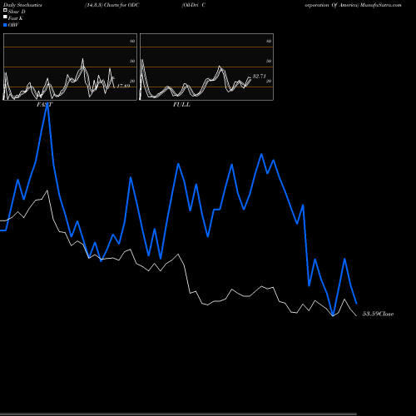The image size is (416, 416).
Task: Click the FULL stochastic chart panel
Action: point(206,67)
